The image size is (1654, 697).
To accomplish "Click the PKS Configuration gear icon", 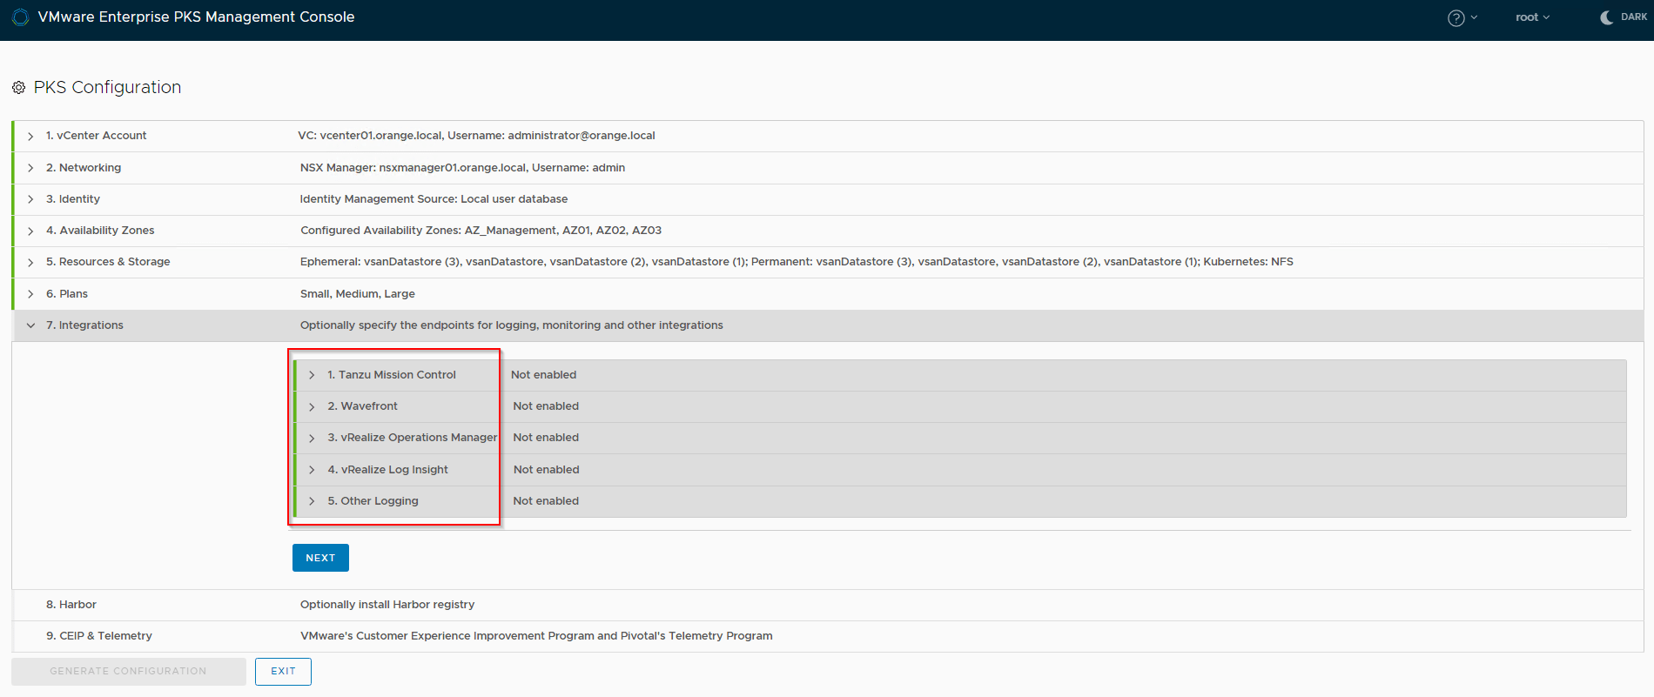I will coord(18,88).
